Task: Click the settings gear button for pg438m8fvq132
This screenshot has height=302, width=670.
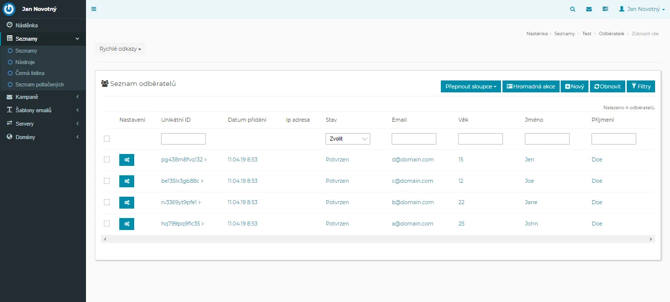Action: tap(127, 159)
